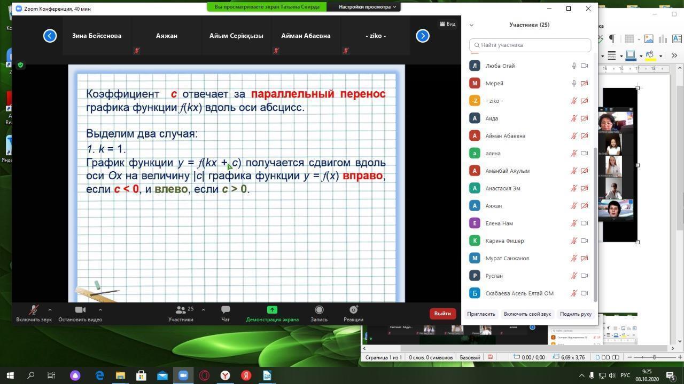Show previous participants with left arrow
This screenshot has width=684, height=384.
(50, 36)
